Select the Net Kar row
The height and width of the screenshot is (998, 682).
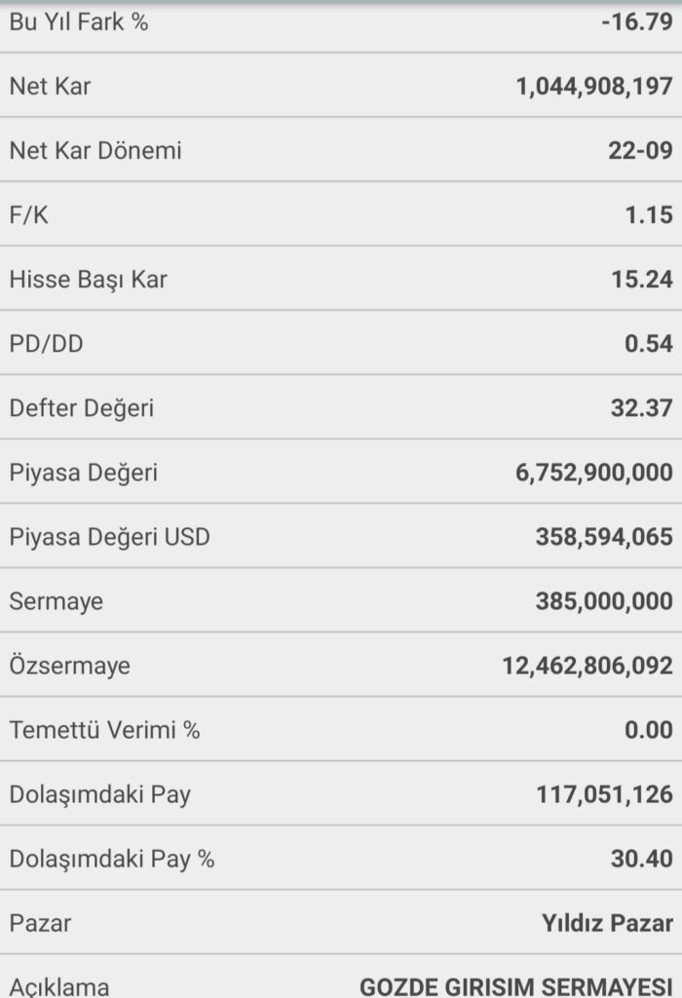[341, 86]
